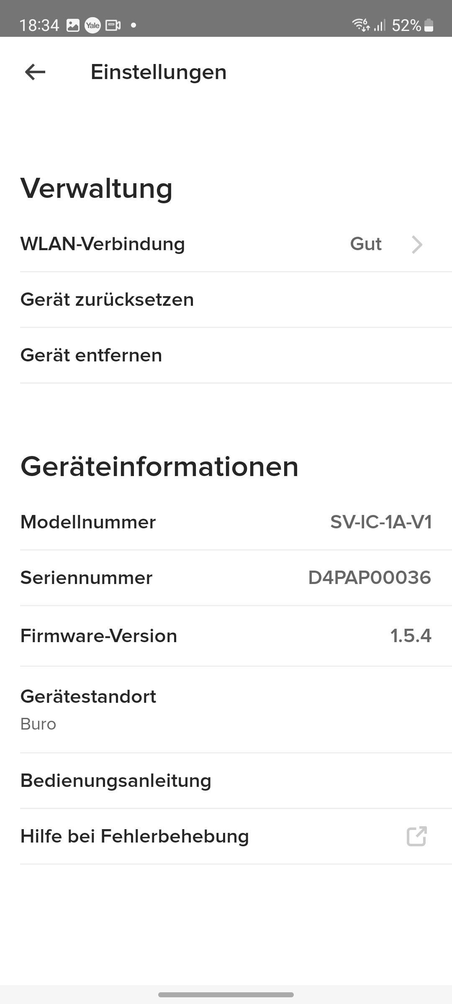Open the Bedienungsanleitung

(x=116, y=781)
